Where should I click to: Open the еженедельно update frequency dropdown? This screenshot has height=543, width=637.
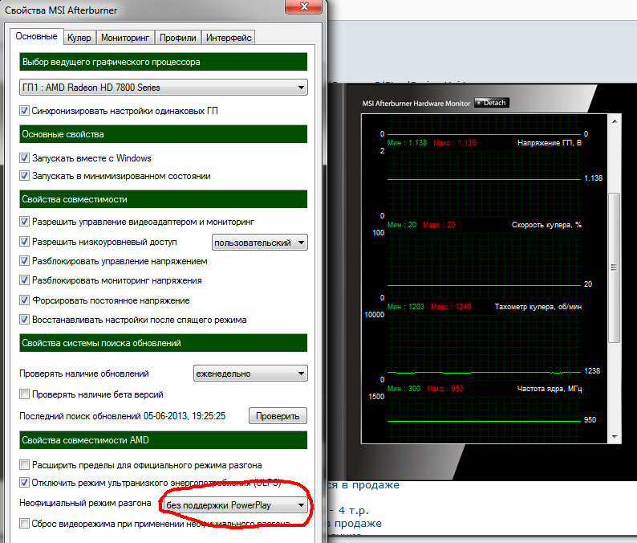[250, 374]
